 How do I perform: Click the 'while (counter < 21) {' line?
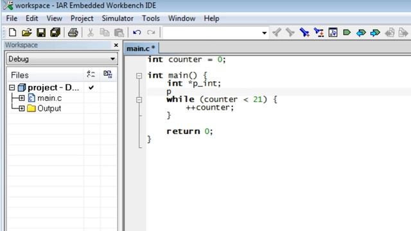(x=222, y=99)
